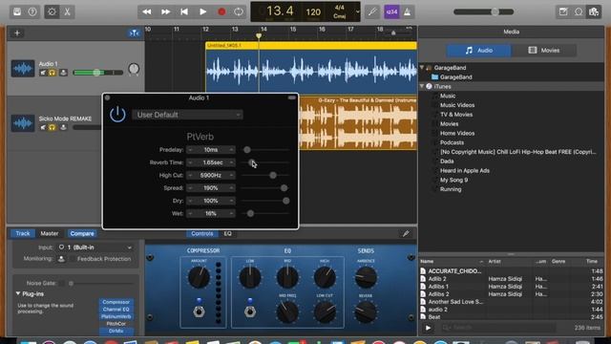Open the Tuner icon
This screenshot has width=611, height=344.
click(x=372, y=11)
